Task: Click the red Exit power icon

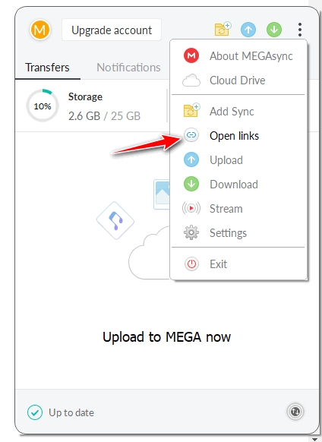Action: tap(191, 264)
